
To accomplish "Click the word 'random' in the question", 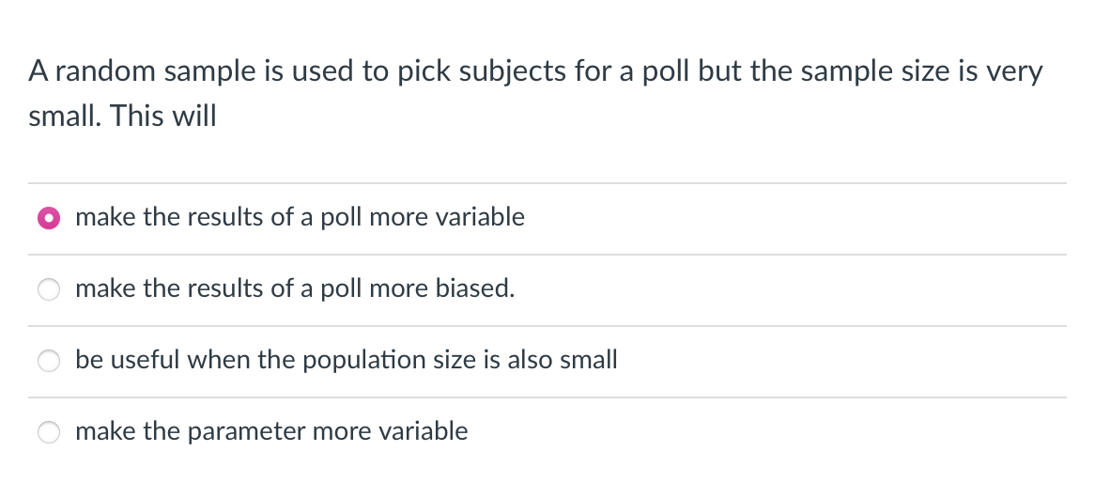I will tap(103, 71).
